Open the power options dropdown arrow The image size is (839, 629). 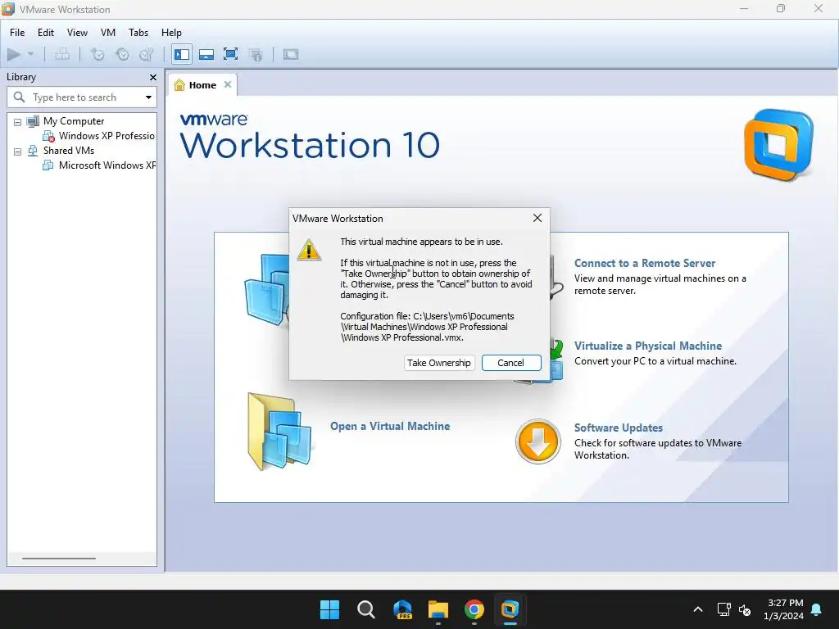[30, 54]
